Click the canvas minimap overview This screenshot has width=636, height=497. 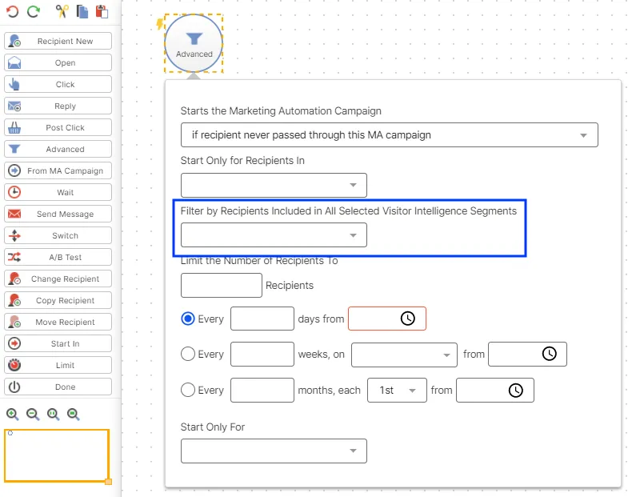coord(57,456)
